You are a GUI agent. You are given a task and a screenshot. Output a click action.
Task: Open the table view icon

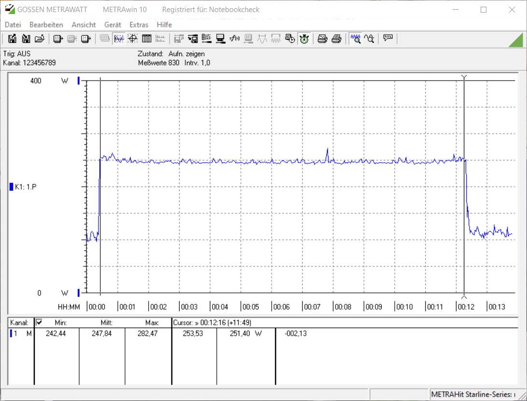pyautogui.click(x=147, y=39)
